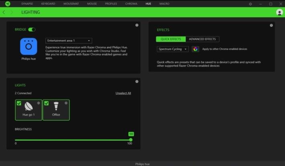Go back with the left arrow
This screenshot has height=166, width=285.
(4, 12)
